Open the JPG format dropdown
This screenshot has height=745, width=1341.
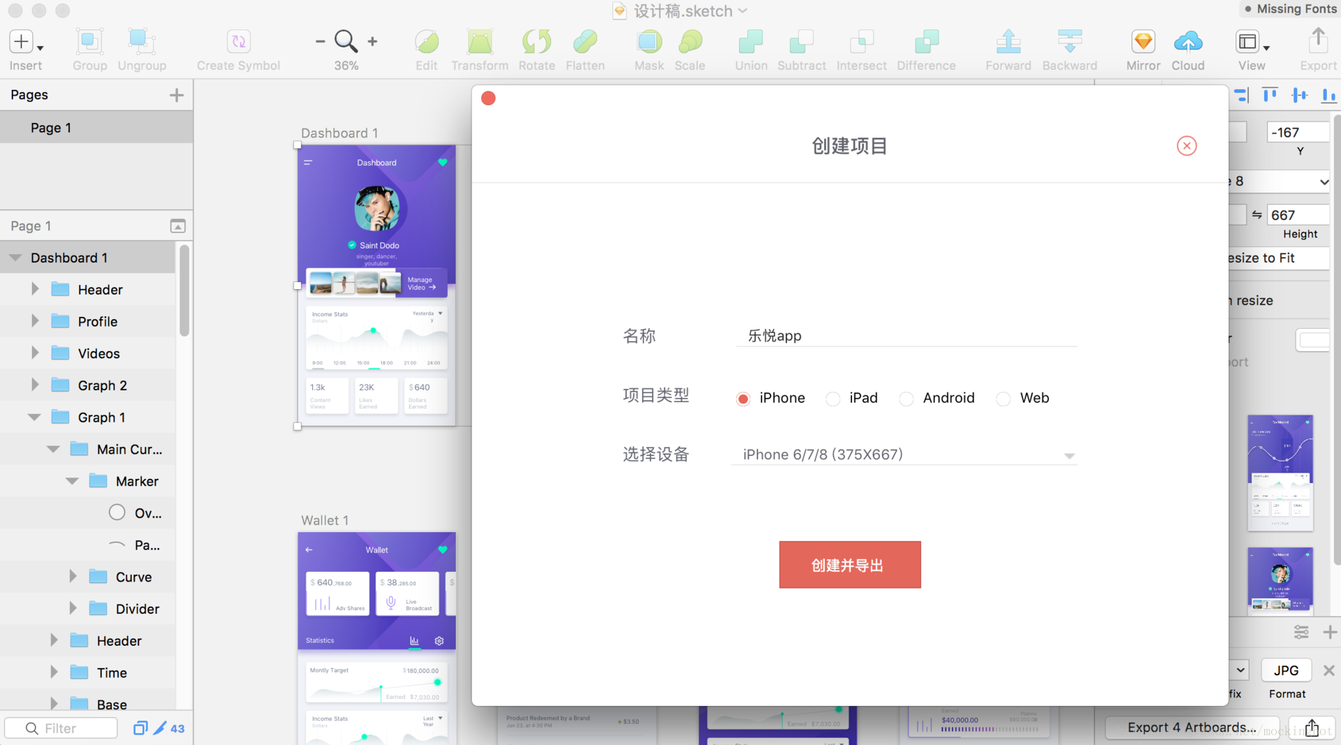pos(1286,670)
